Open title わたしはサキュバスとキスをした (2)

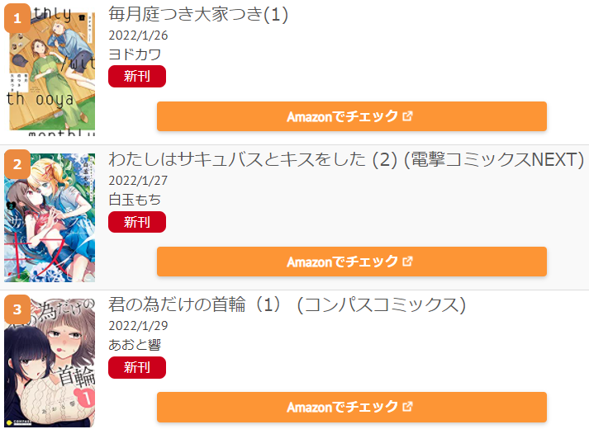point(253,159)
